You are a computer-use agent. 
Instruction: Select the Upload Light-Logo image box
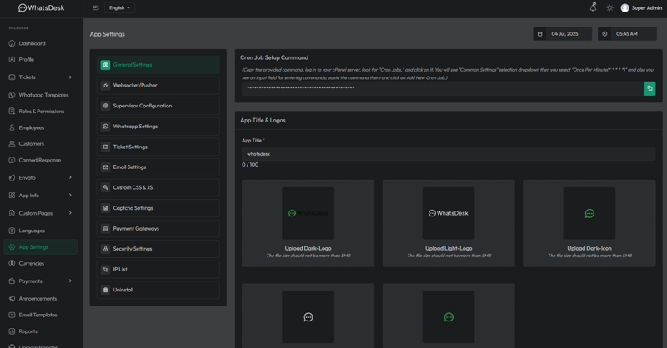[x=449, y=213]
